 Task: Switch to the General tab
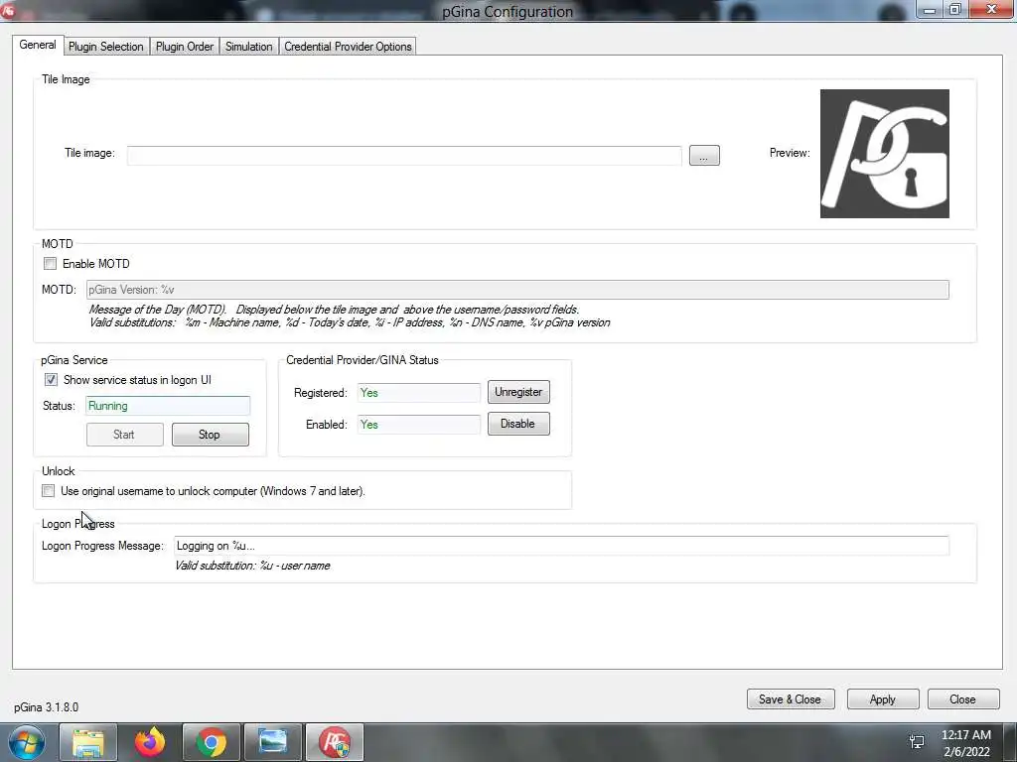click(x=38, y=45)
